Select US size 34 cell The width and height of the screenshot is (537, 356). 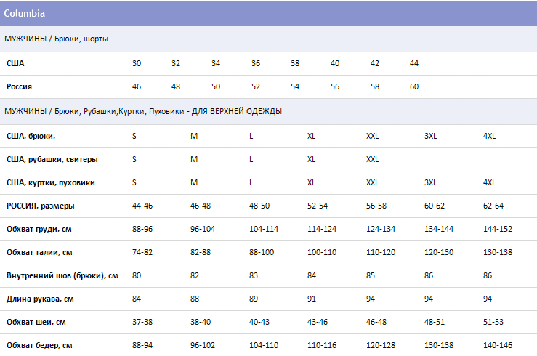click(216, 63)
